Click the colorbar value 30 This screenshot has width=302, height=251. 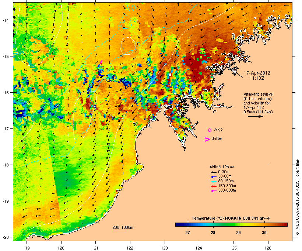tap(264, 233)
